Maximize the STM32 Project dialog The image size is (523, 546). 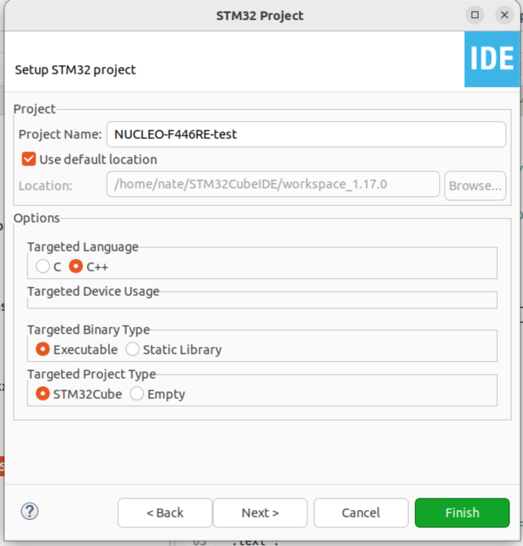click(x=474, y=15)
